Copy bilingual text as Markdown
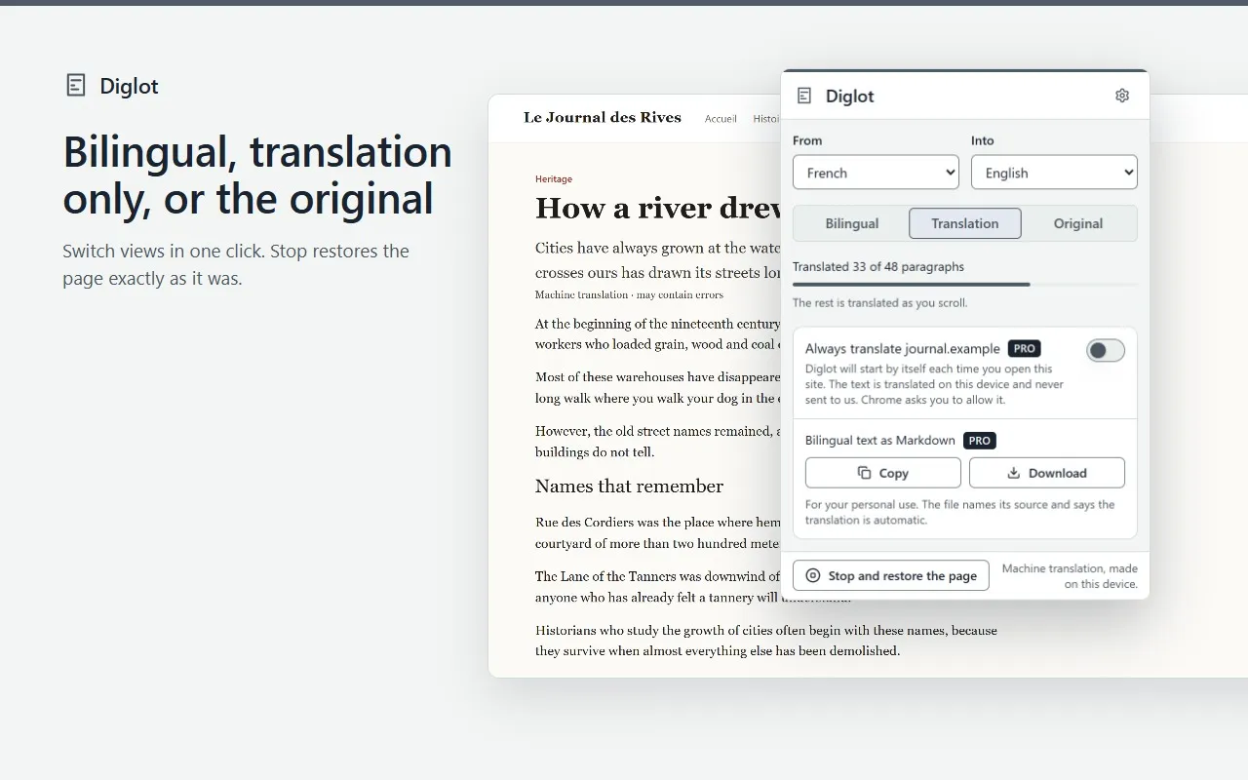Screen dimensions: 1248x780 (883, 473)
